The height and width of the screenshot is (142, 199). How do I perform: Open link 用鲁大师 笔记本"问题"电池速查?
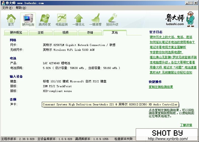(x=173, y=67)
